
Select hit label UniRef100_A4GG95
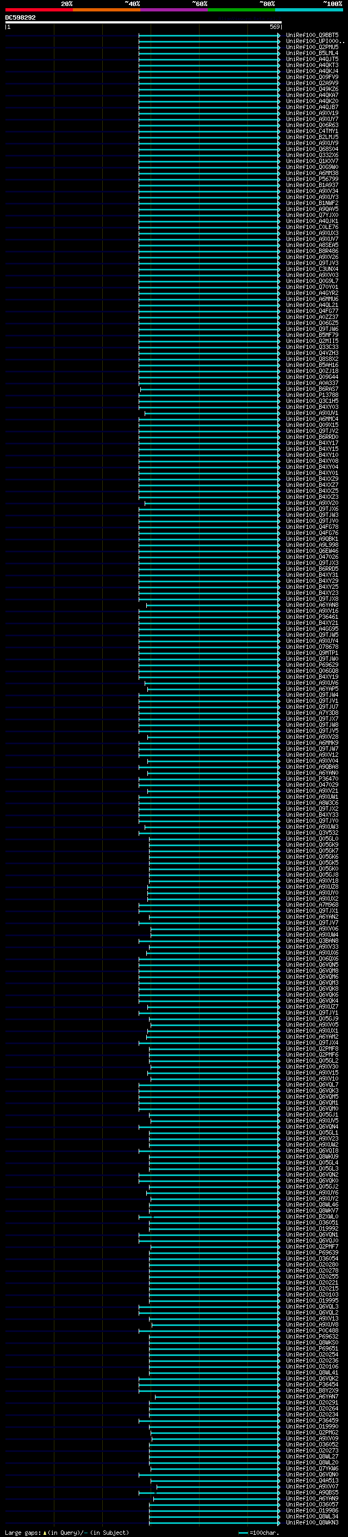(x=312, y=629)
